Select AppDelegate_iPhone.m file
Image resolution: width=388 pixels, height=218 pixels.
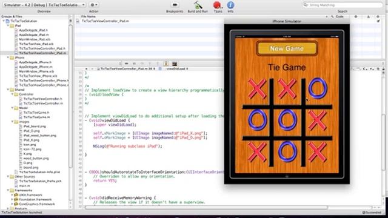click(x=36, y=67)
